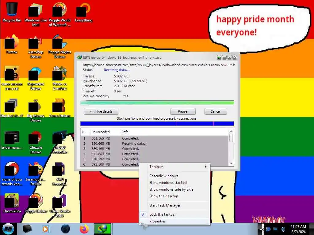Open Visual Studio 2015 desktop icon
The image size is (314, 235).
(59, 205)
